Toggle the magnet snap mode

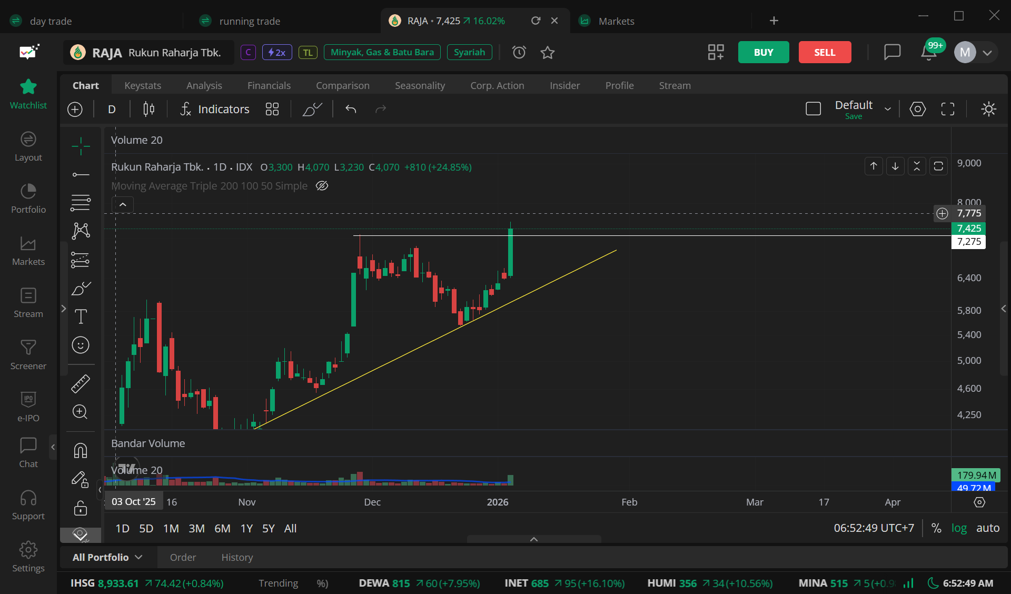pyautogui.click(x=81, y=451)
